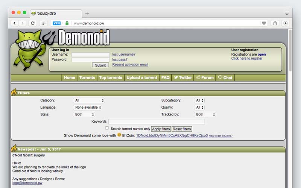Click the browser forward arrow
The image size is (301, 188).
22,23
